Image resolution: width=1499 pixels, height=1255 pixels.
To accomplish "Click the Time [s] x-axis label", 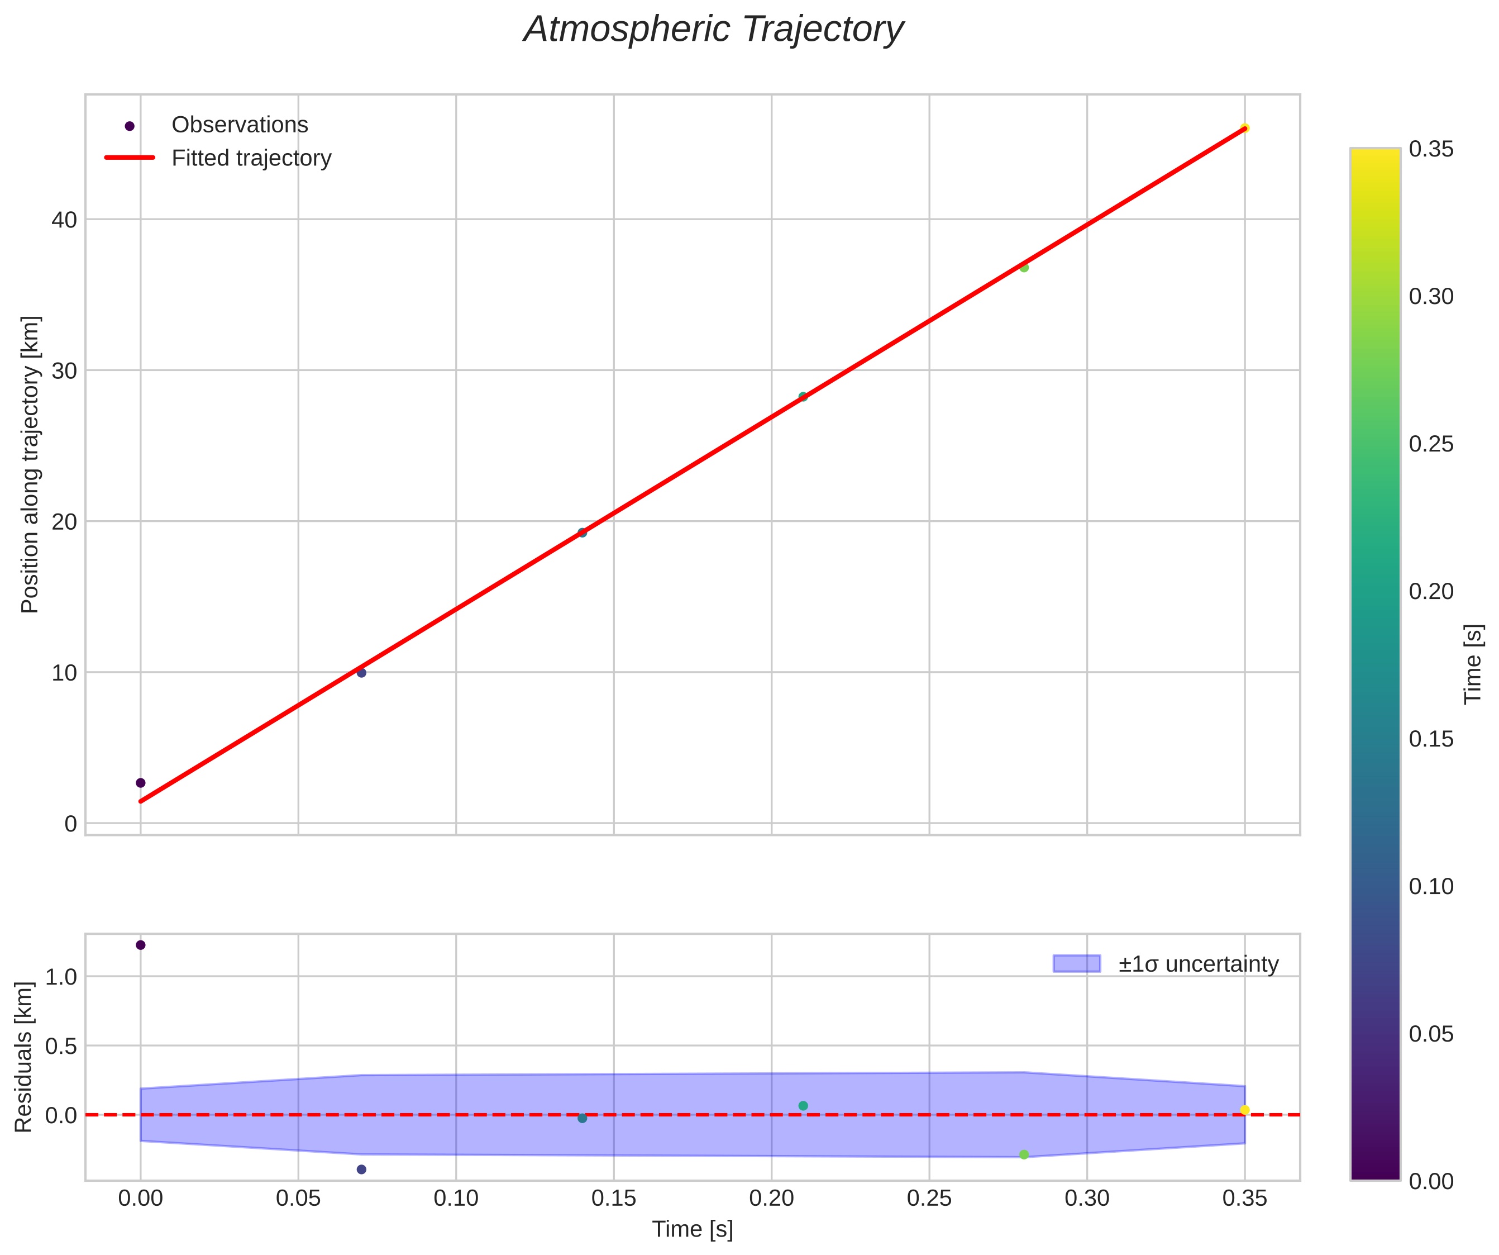I will point(693,1229).
